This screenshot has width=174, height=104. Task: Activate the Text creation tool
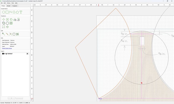[x=21, y=12]
